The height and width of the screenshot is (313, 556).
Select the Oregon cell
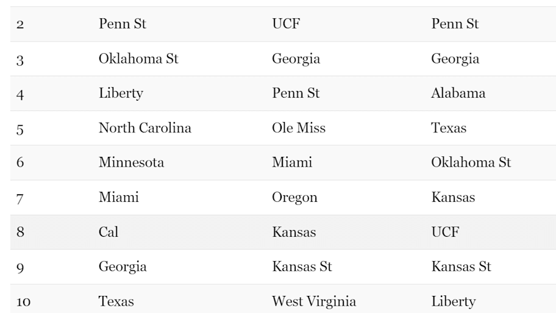(x=294, y=198)
